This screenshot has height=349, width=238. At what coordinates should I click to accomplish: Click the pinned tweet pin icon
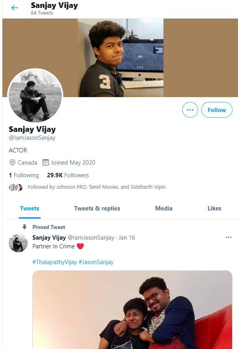[x=25, y=227]
